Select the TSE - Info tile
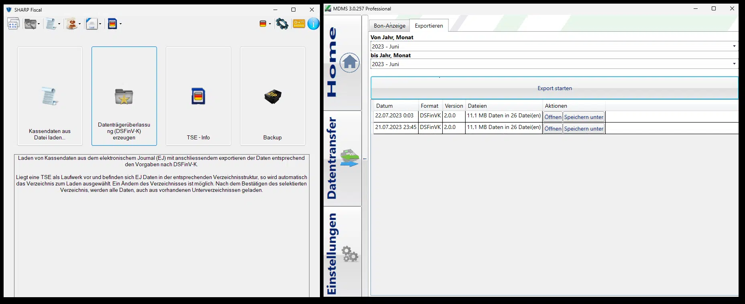Image resolution: width=745 pixels, height=304 pixels. coord(198,96)
